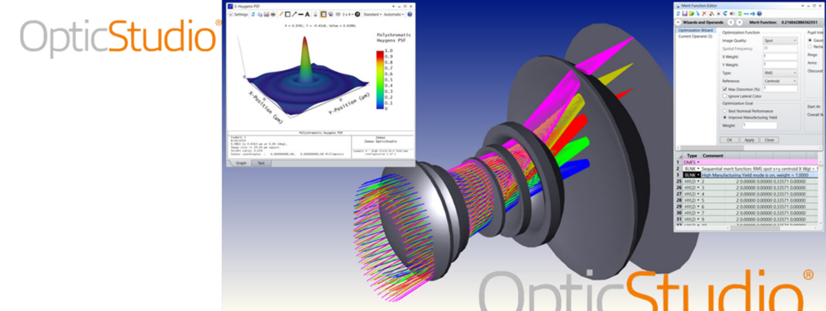Click the X Weight input field
The height and width of the screenshot is (311, 826).
[x=780, y=57]
